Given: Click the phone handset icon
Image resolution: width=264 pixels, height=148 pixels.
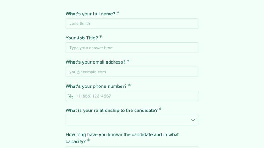Looking at the screenshot, I should point(71,96).
